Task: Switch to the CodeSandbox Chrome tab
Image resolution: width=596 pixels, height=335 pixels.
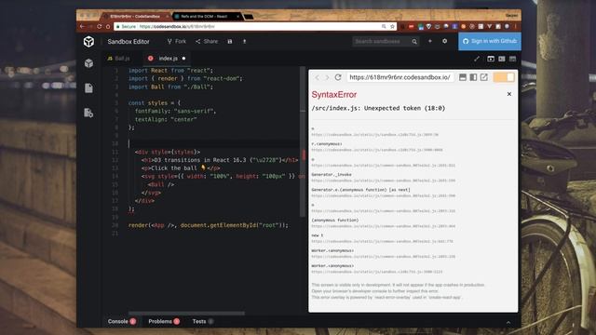Action: (135, 17)
